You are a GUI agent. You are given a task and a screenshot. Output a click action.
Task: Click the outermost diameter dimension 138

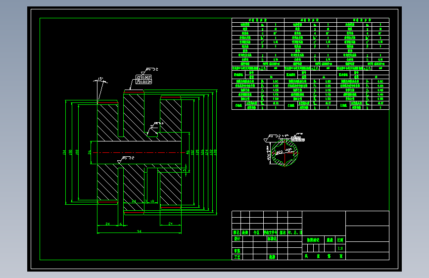[215, 152]
